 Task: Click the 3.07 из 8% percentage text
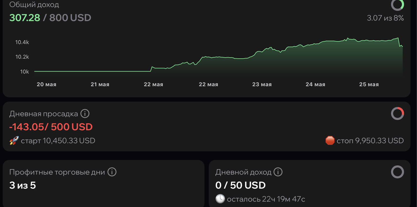(385, 18)
